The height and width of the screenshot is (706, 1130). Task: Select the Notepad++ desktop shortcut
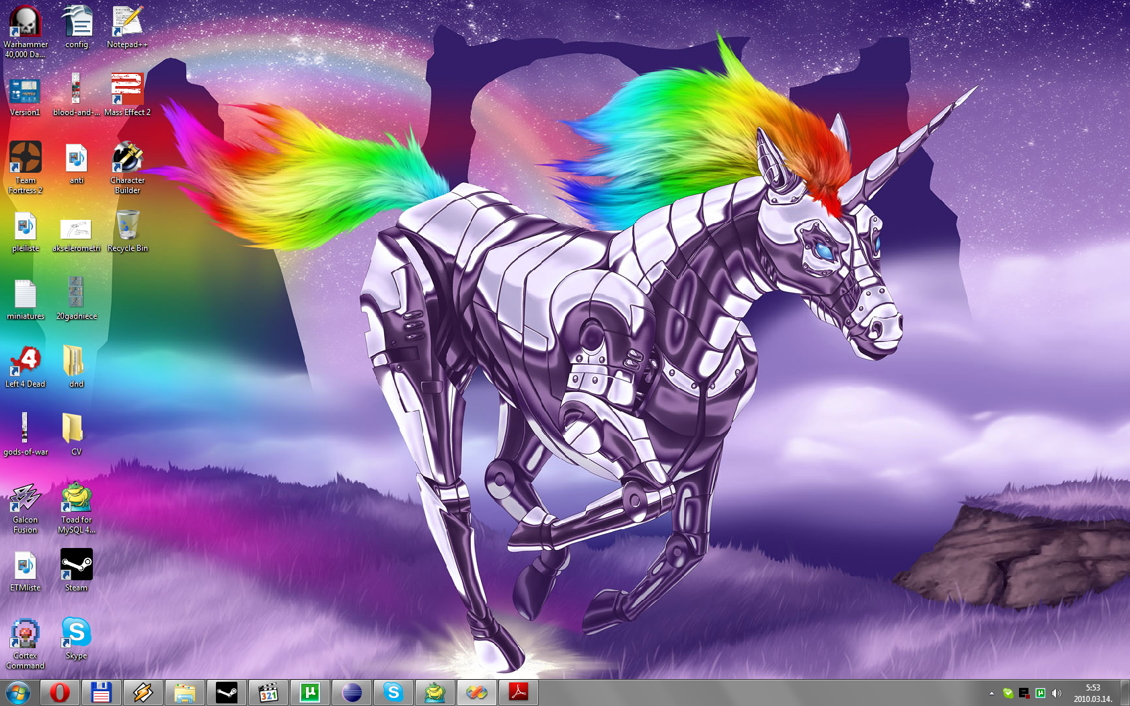127,27
